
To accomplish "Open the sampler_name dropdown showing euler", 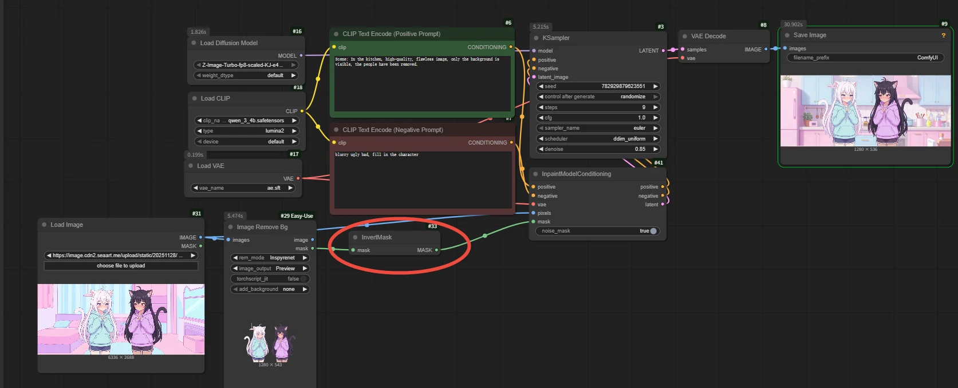I will [598, 128].
